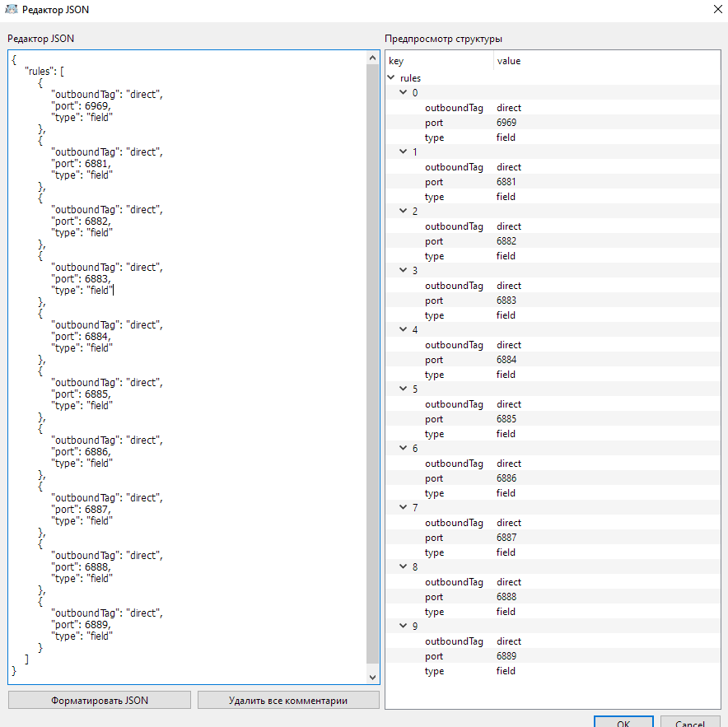The height and width of the screenshot is (727, 728).
Task: Click "port": 6887 line in editor
Action: click(x=81, y=510)
